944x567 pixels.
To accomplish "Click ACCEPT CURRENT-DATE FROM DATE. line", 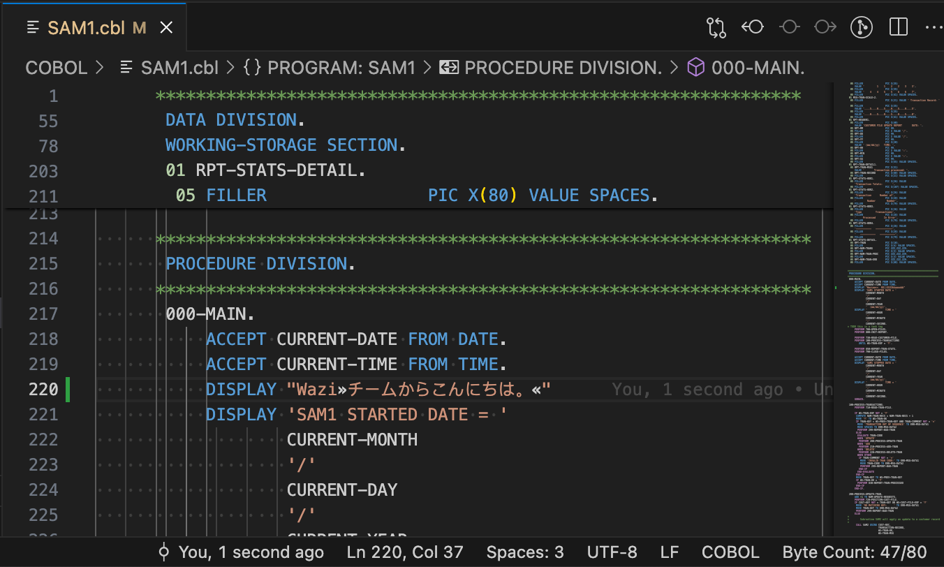I will point(356,339).
